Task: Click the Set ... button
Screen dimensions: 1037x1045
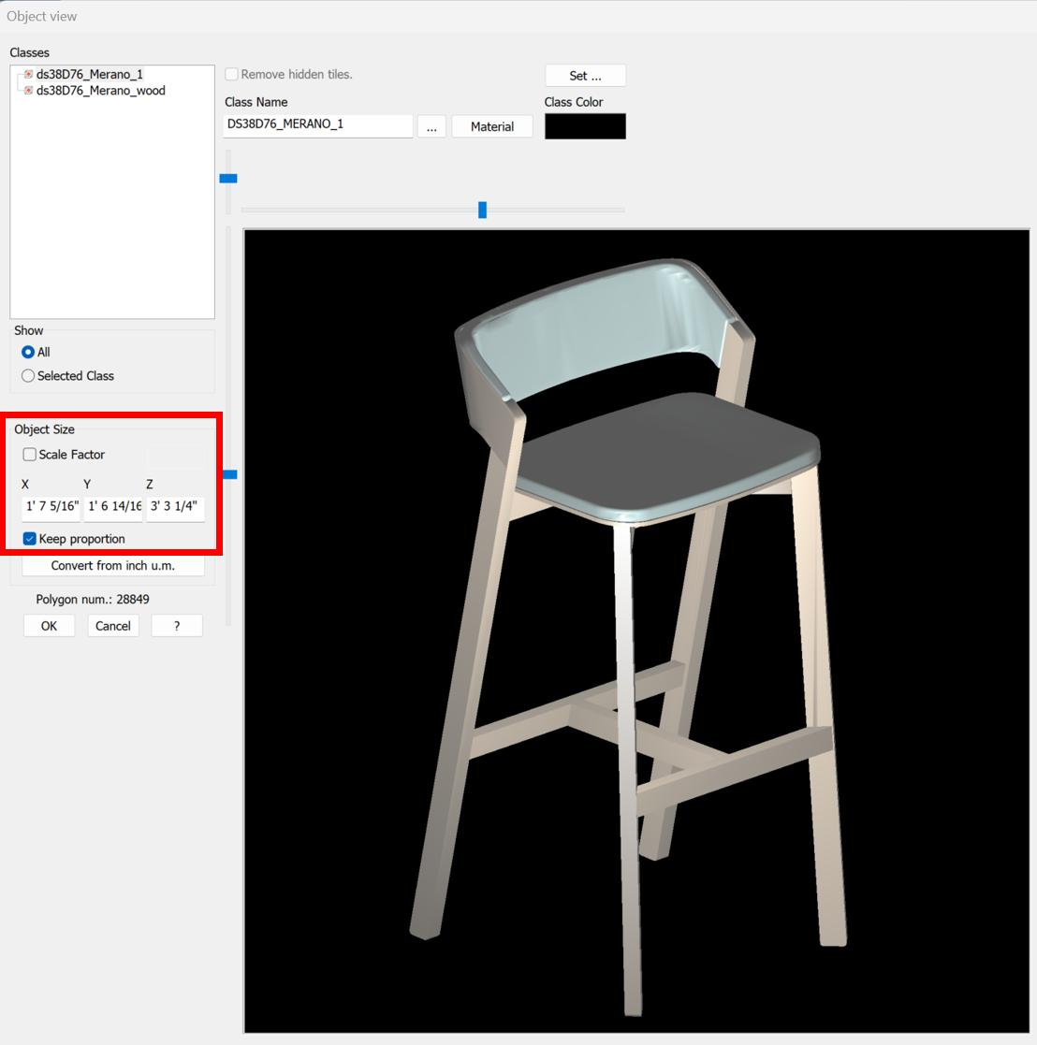Action: pyautogui.click(x=585, y=75)
